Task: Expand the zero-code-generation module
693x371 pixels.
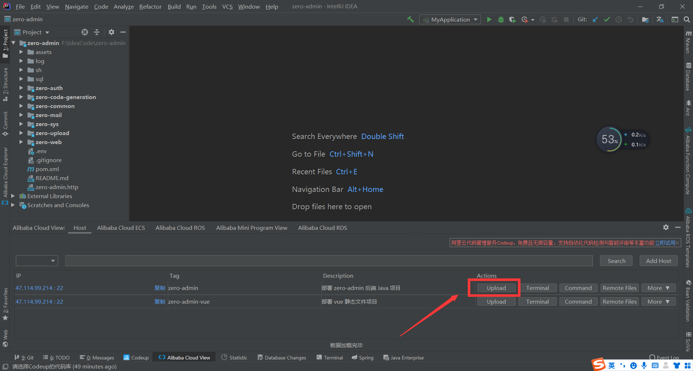Action: click(21, 97)
